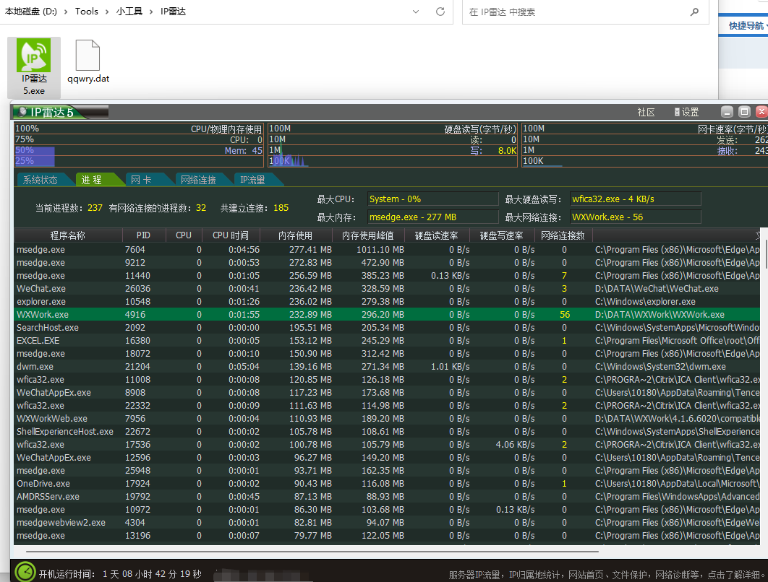Open the IP雷达5.exe file icon
This screenshot has height=582, width=768.
tap(33, 67)
